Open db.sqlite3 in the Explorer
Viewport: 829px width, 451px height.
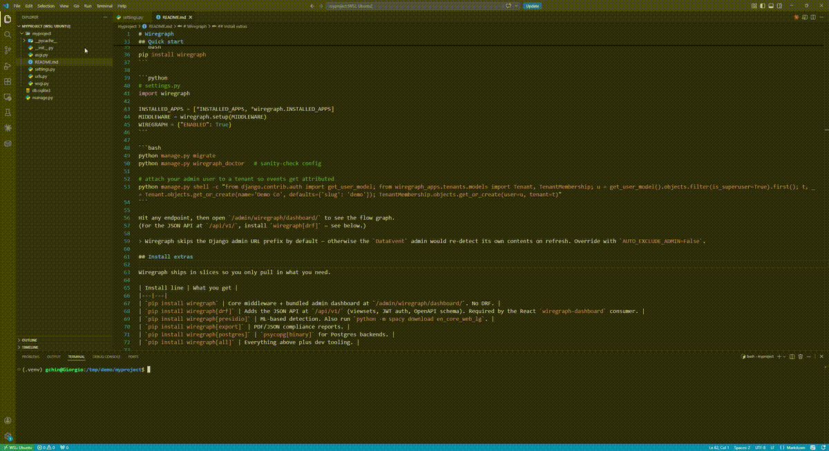[x=41, y=90]
